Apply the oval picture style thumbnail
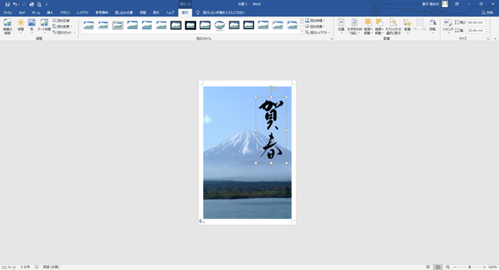 [x=220, y=25]
